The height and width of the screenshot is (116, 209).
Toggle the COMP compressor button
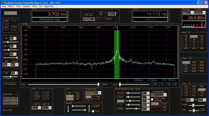[x=120, y=97]
